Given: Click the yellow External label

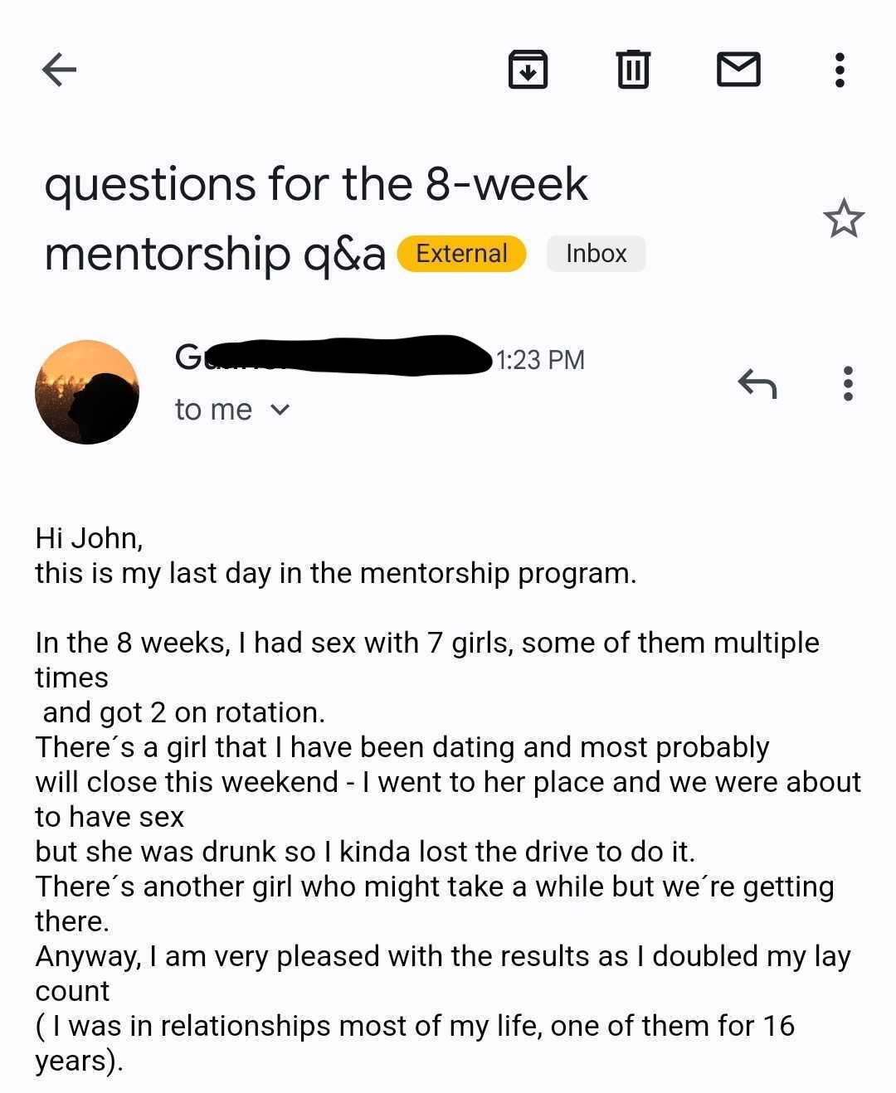Looking at the screenshot, I should click(x=461, y=254).
